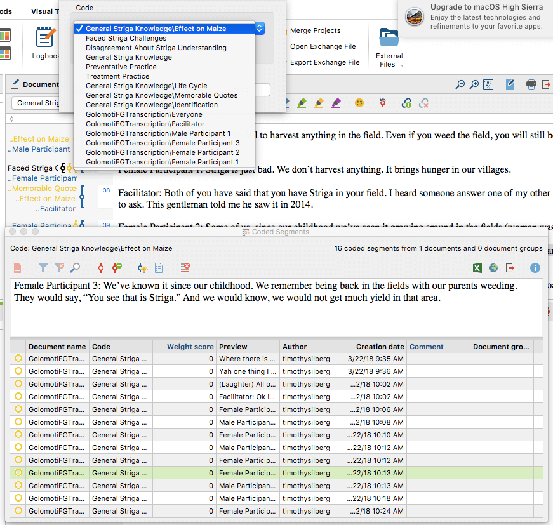This screenshot has width=553, height=525.
Task: Toggle circle marker of 3/22/18 9:36 AM row
Action: 18,371
